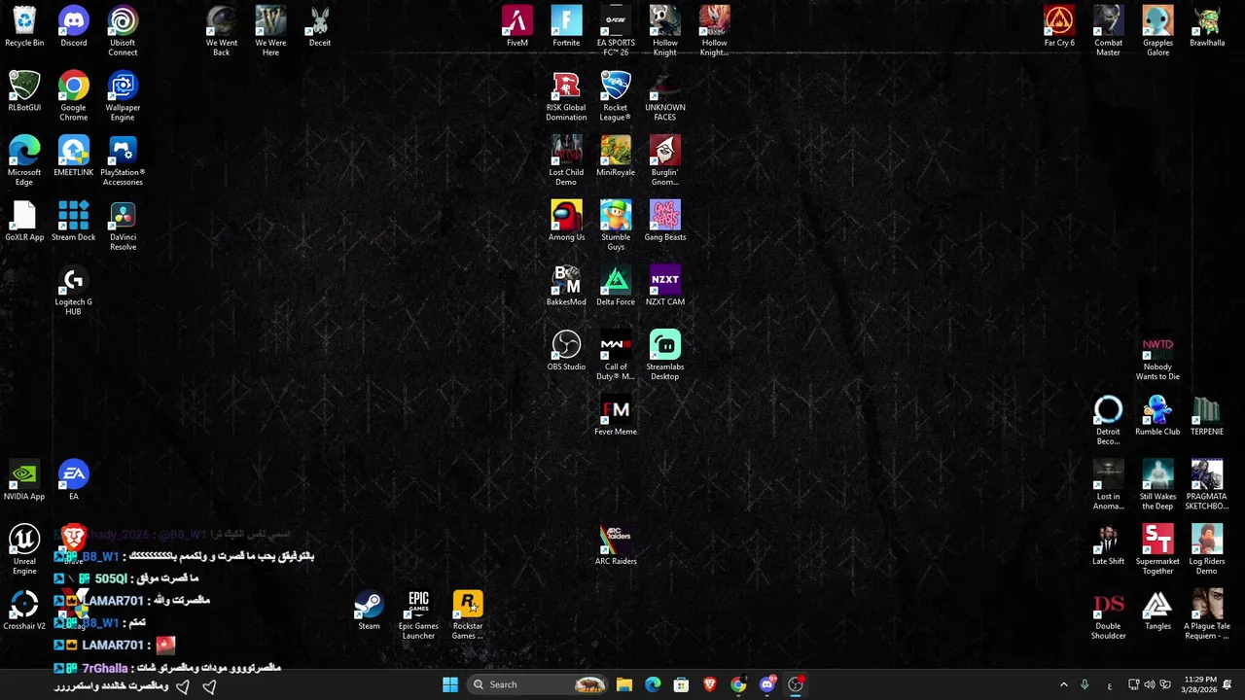The image size is (1245, 700).
Task: Open Google Chrome desktop shortcut
Action: [73, 96]
